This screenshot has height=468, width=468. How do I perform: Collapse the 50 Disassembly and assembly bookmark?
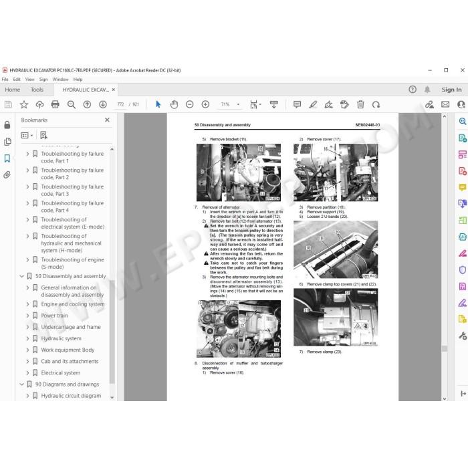coord(22,276)
